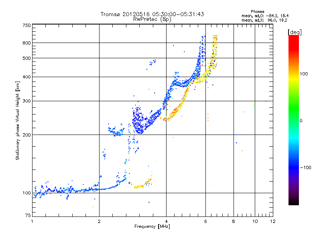Click the colorbar tick label '100'
The image size is (321, 241).
tap(304, 74)
